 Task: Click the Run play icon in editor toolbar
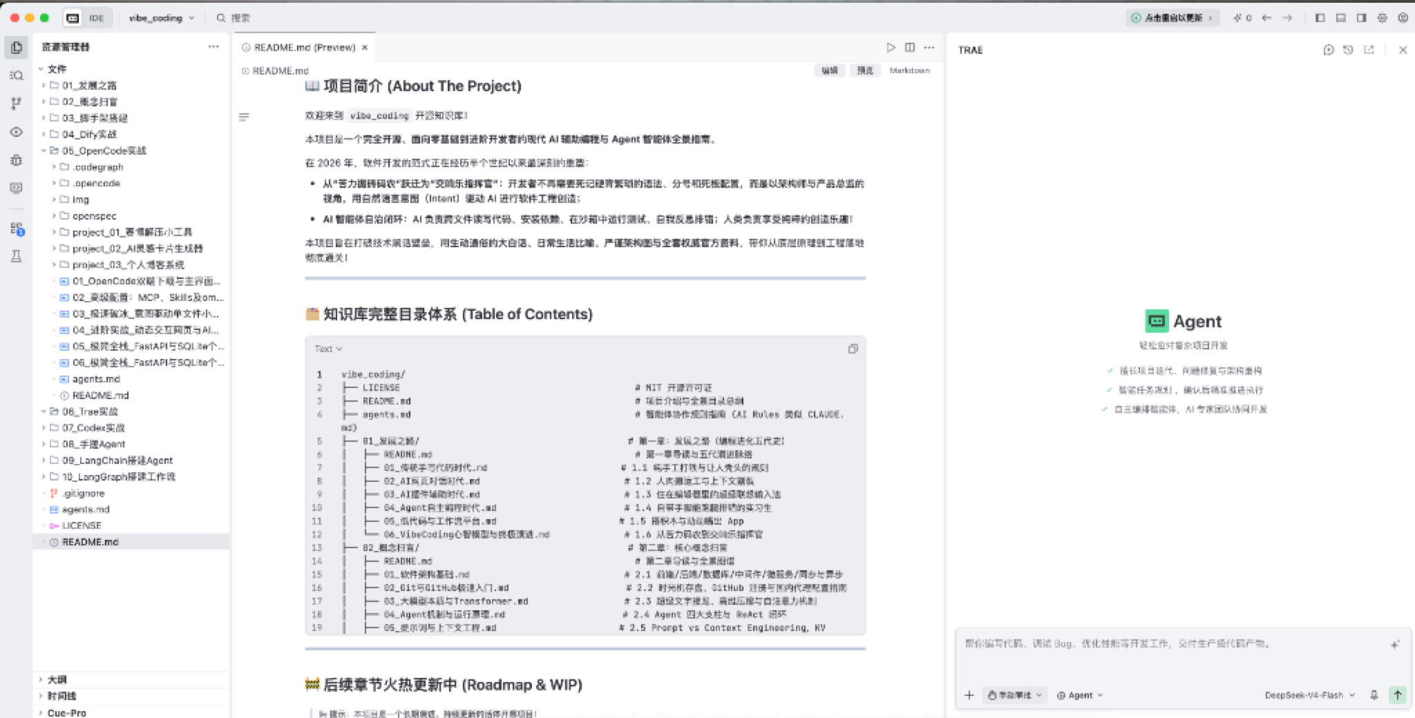click(x=891, y=48)
